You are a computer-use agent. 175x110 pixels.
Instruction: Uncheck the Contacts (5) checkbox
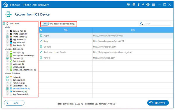7,58
